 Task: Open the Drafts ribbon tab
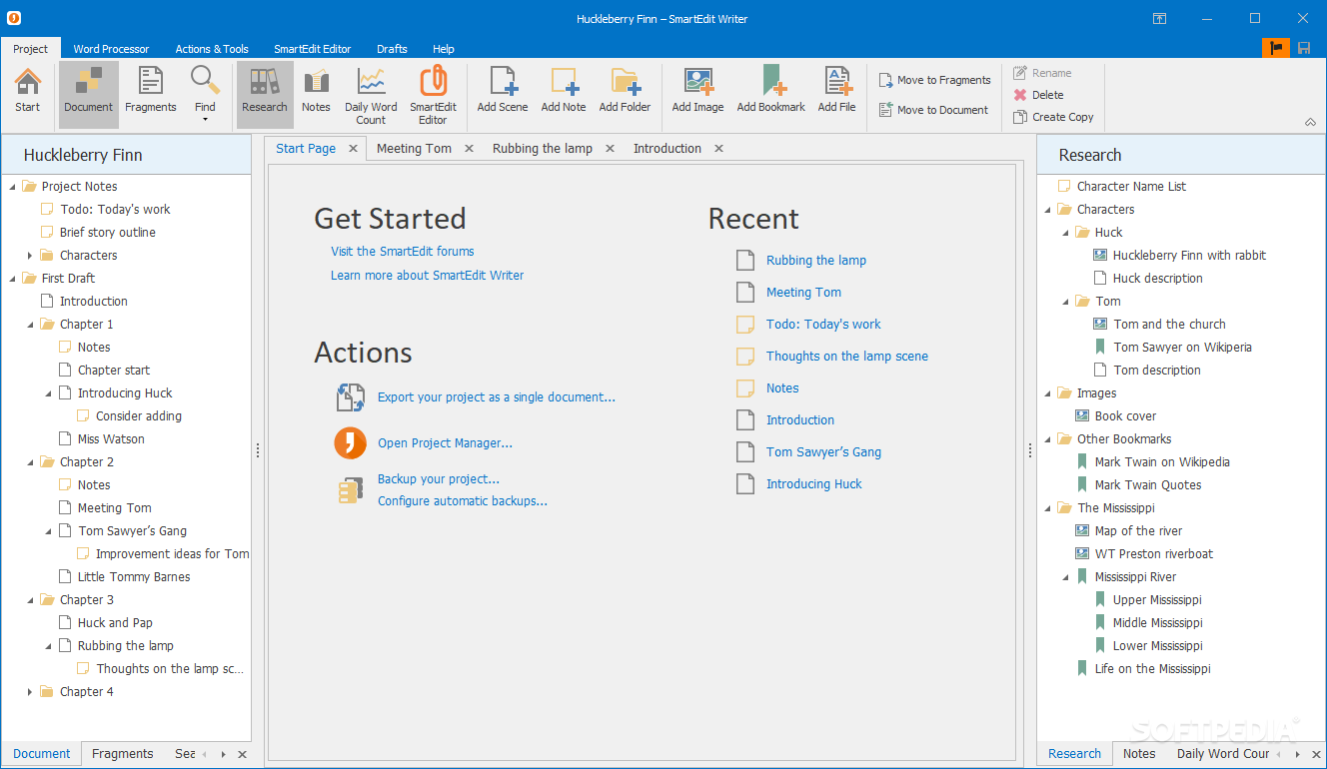pyautogui.click(x=392, y=49)
